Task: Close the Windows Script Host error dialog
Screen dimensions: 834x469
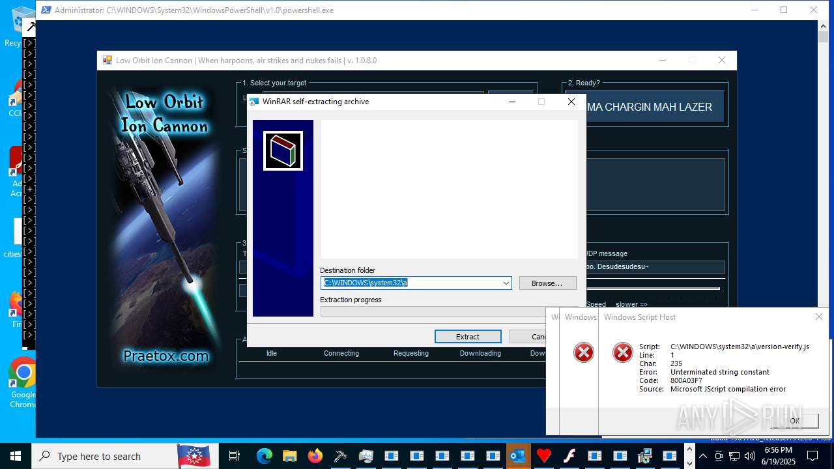Action: (819, 317)
